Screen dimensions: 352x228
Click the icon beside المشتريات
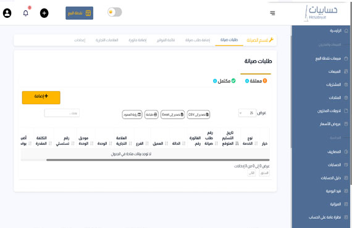point(346,84)
